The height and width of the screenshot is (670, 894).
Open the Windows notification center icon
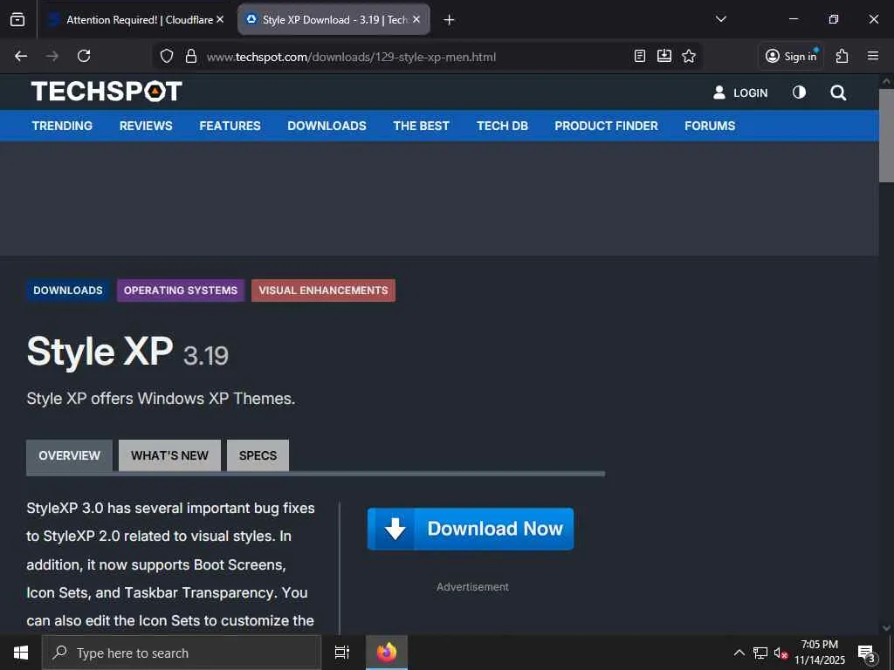(x=866, y=653)
